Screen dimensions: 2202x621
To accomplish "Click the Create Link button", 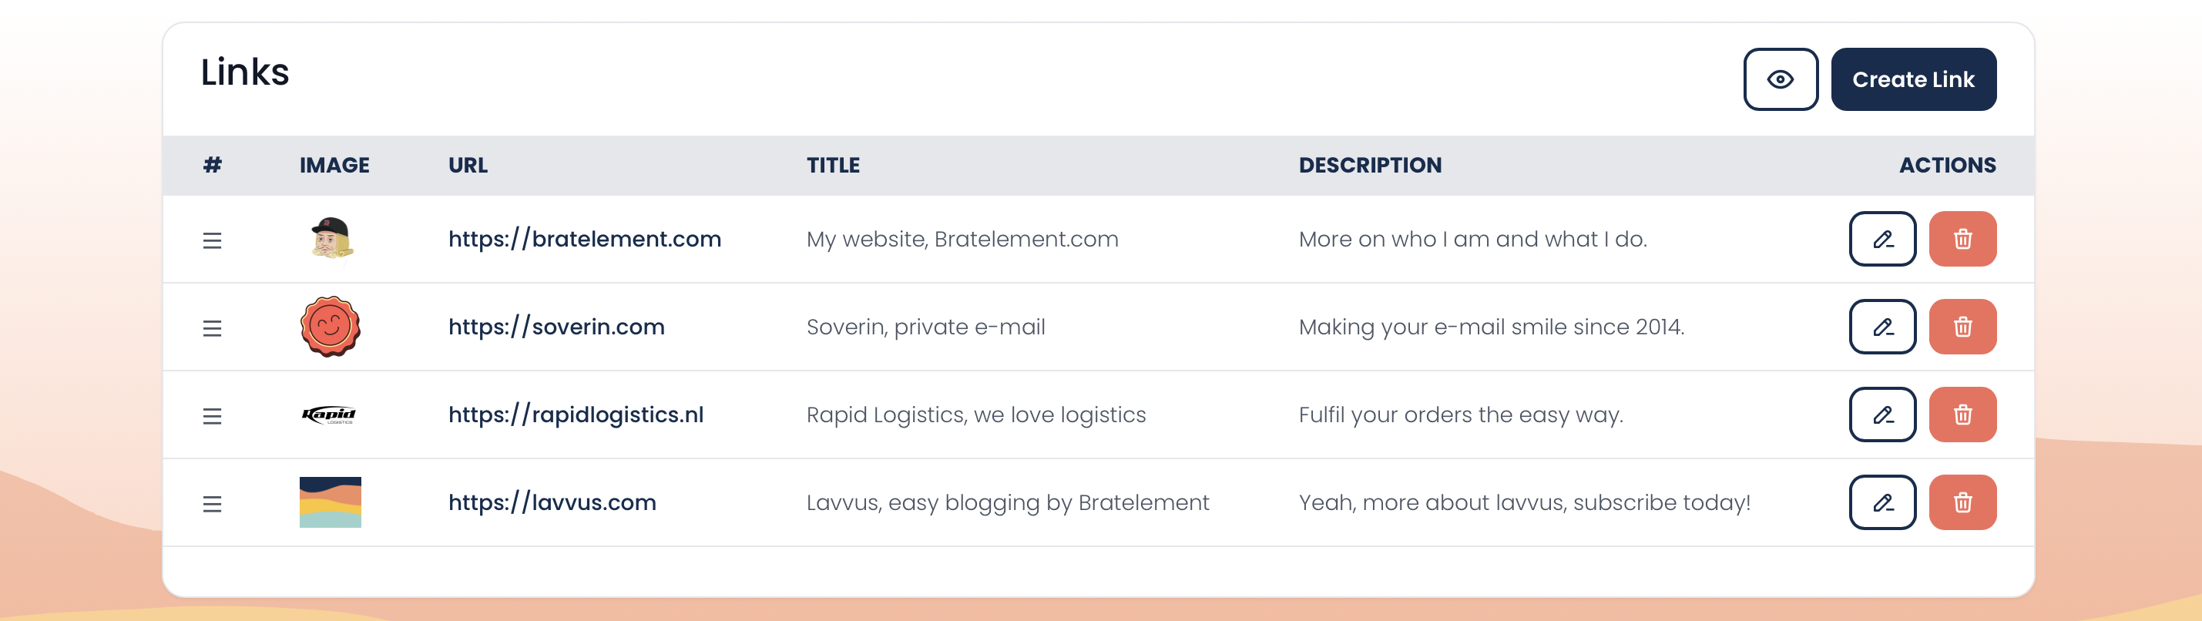I will click(x=1914, y=79).
